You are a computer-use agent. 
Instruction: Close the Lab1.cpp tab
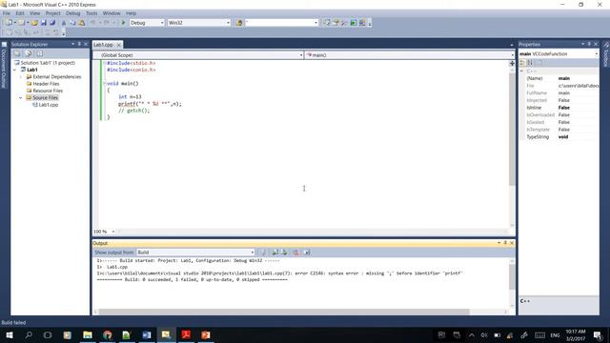coord(119,45)
